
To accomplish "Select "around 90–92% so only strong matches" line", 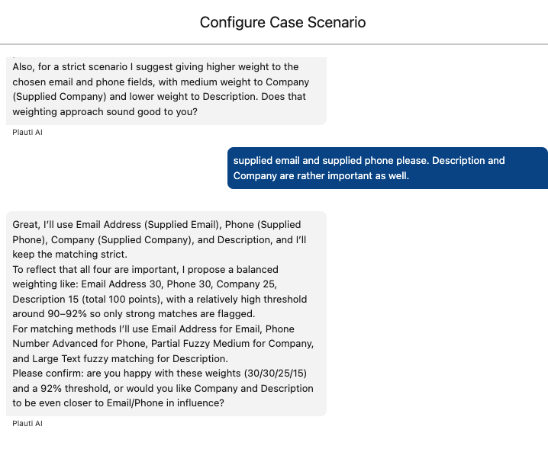I will click(134, 314).
